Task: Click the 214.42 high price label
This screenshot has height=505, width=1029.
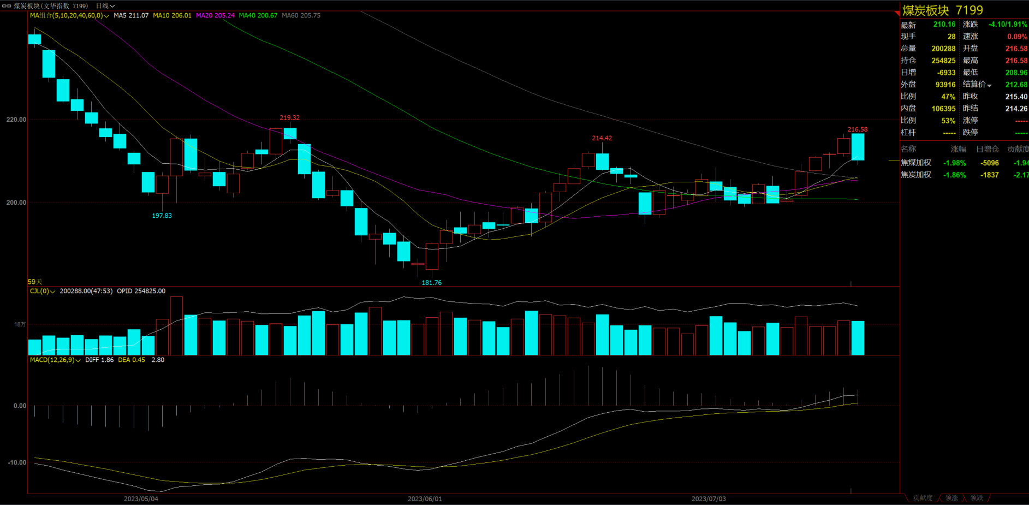Action: (602, 138)
